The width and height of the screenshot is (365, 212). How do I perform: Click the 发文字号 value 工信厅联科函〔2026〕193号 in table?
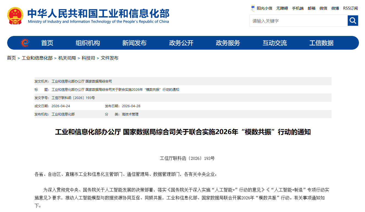[x=73, y=98]
